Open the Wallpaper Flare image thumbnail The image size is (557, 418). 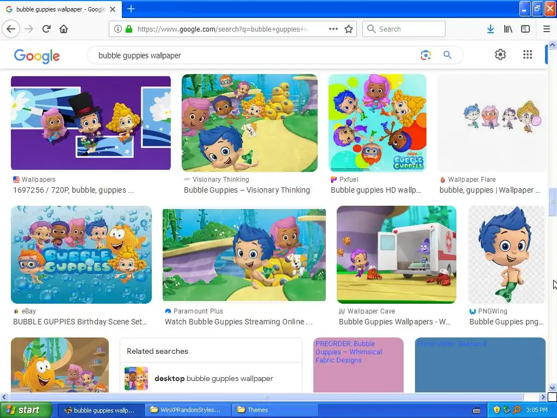pos(492,123)
